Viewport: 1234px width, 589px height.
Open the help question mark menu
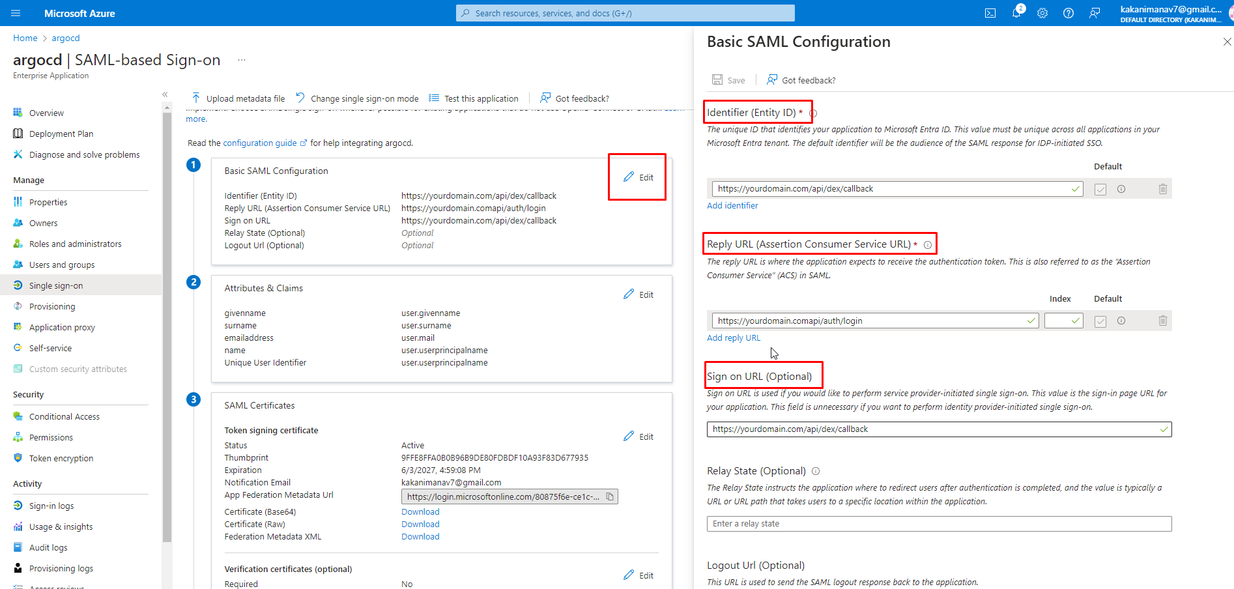tap(1069, 13)
